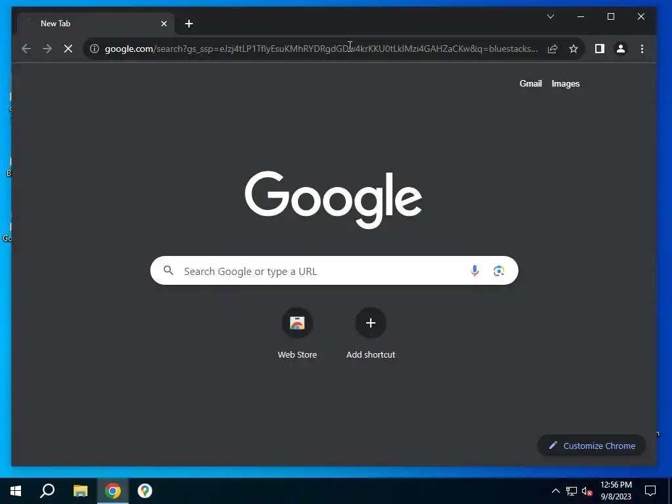Open Chrome side panel
The height and width of the screenshot is (504, 672).
[x=600, y=49]
